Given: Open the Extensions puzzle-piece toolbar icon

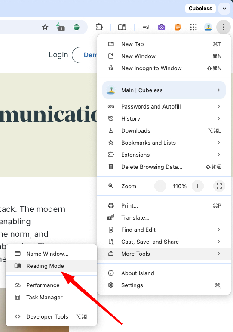Looking at the screenshot, I should pyautogui.click(x=99, y=27).
